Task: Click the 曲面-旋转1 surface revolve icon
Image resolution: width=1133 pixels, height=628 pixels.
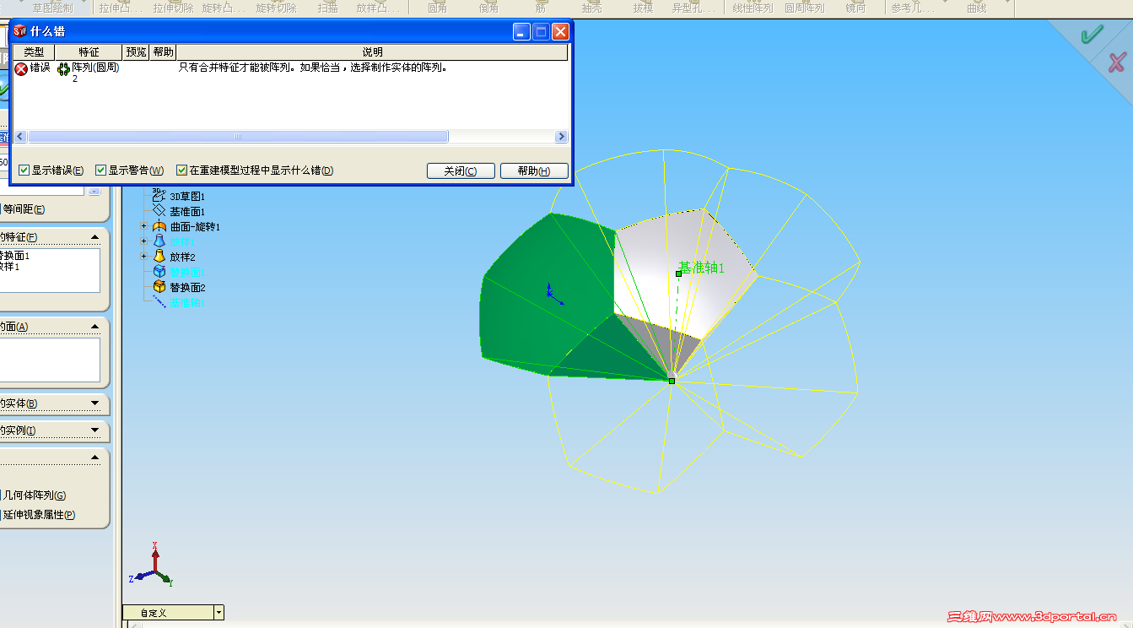Action: tap(159, 226)
